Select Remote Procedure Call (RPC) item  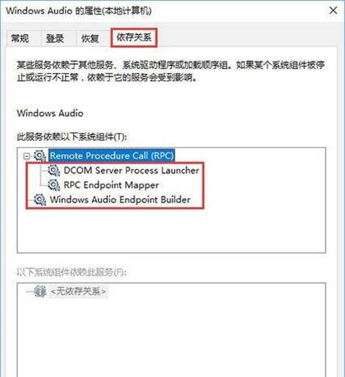tap(112, 155)
